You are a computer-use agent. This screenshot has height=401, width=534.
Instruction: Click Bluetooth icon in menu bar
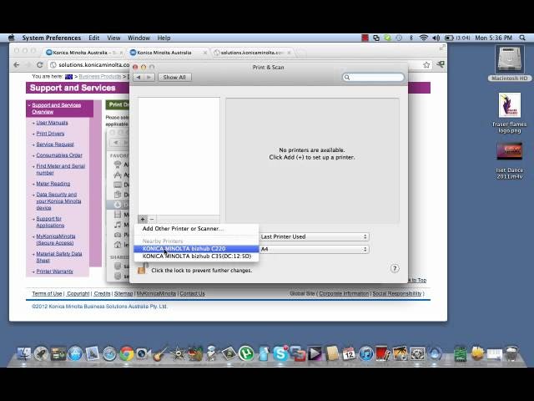pos(411,38)
